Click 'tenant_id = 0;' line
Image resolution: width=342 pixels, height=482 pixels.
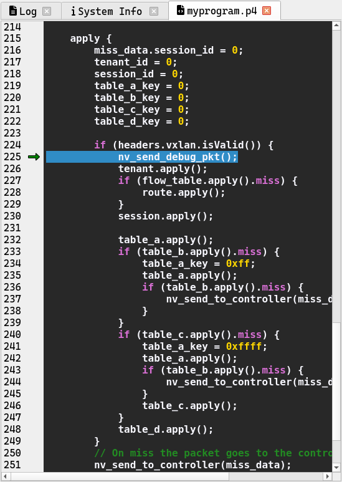pos(136,62)
